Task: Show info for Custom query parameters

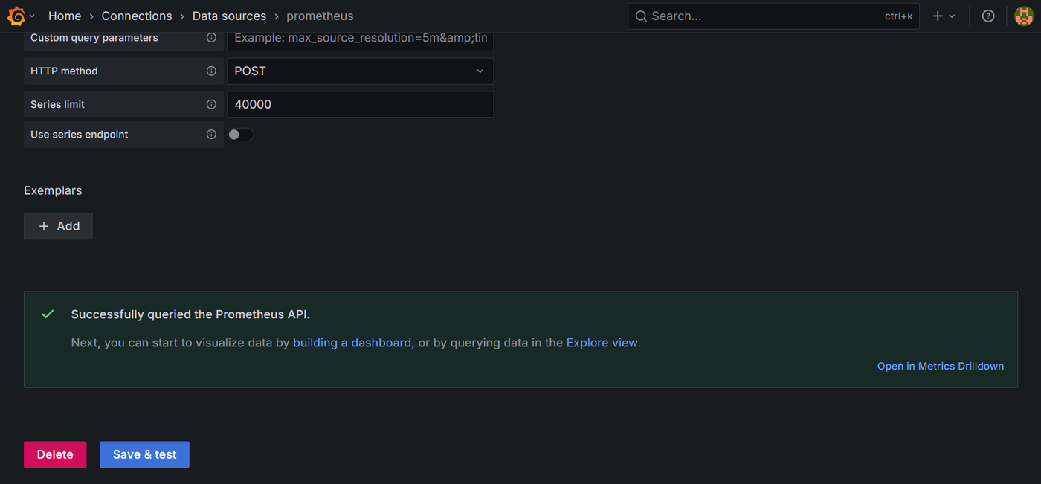Action: (211, 38)
